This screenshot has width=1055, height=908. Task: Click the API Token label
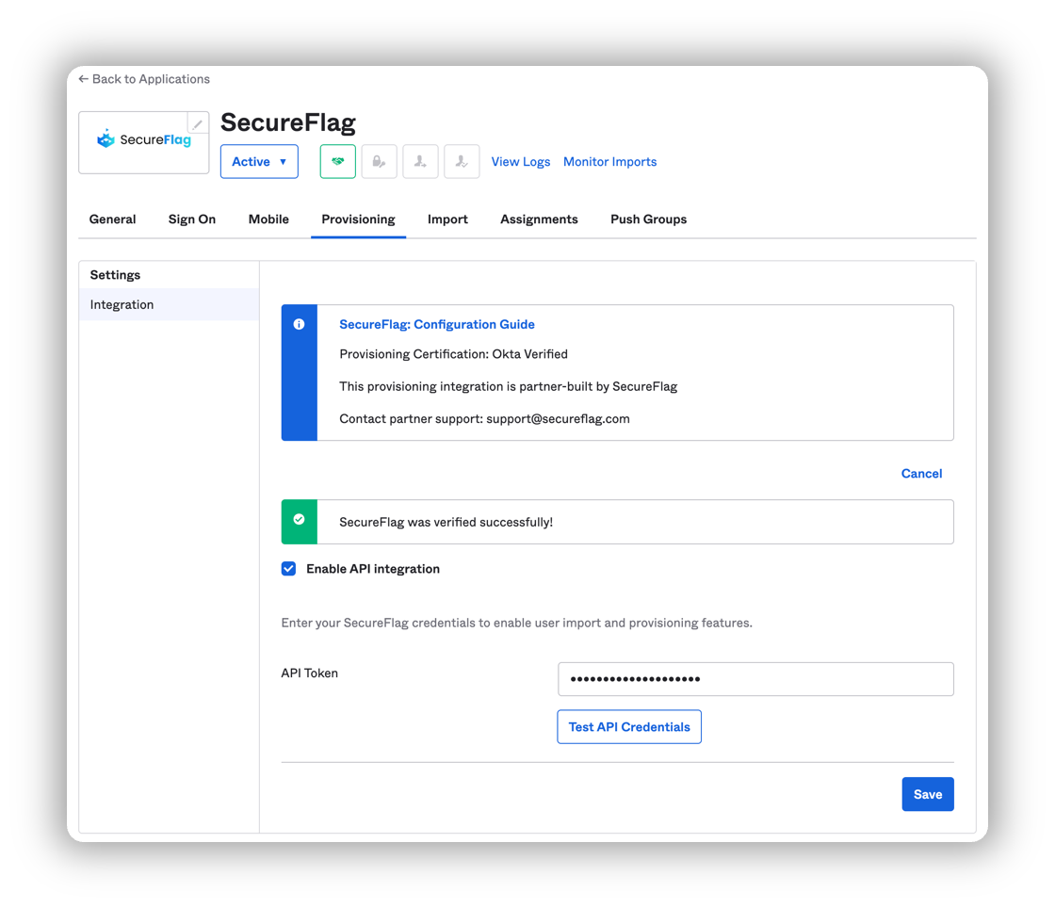coord(310,673)
